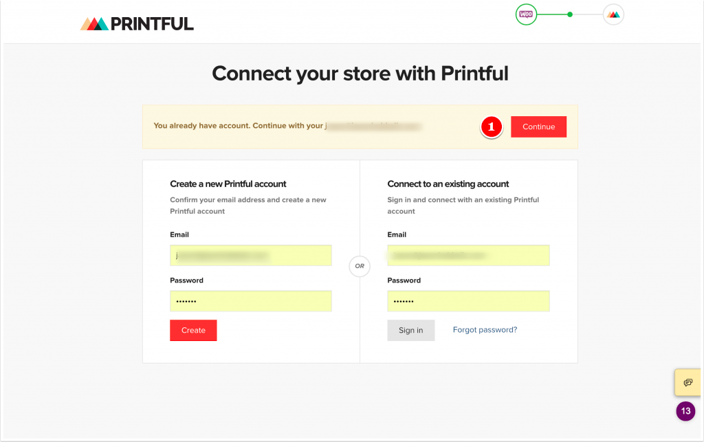Click the 'Connect to an existing account' heading
The image size is (704, 442).
click(448, 184)
